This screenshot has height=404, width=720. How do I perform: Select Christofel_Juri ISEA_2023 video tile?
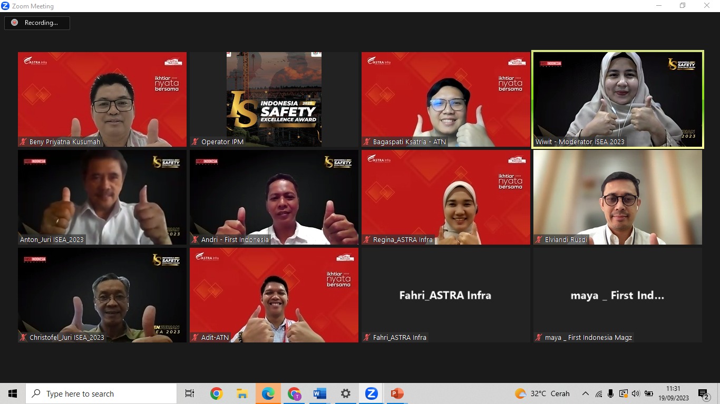(102, 295)
